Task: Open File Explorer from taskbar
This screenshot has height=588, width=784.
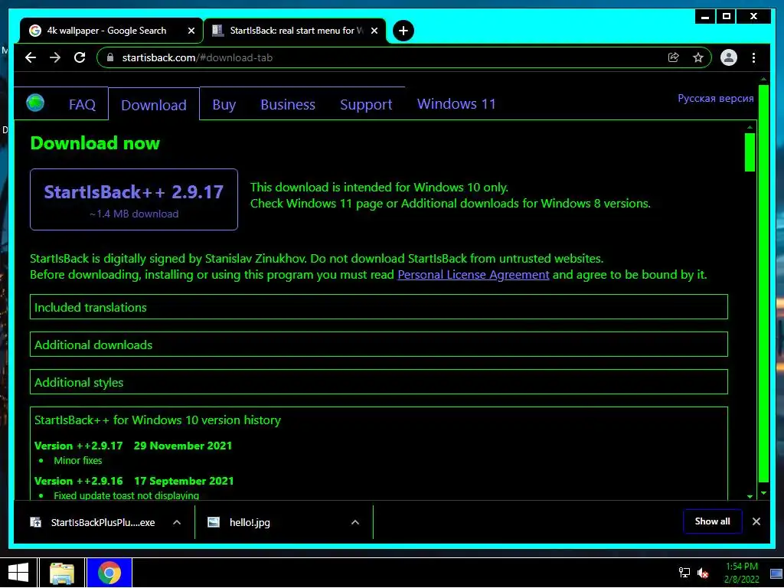Action: (62, 573)
